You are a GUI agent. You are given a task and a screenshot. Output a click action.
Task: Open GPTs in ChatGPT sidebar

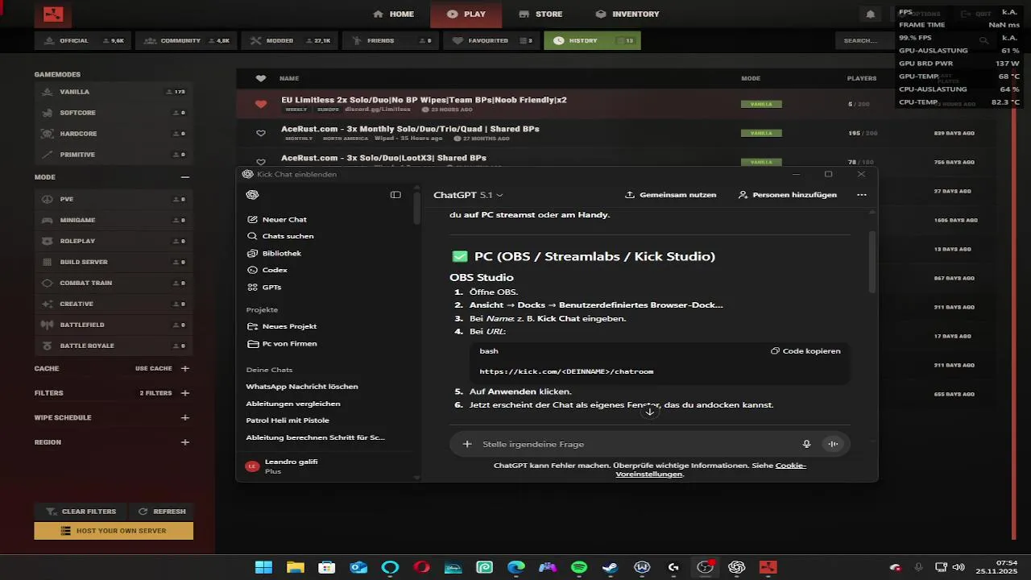264,287
